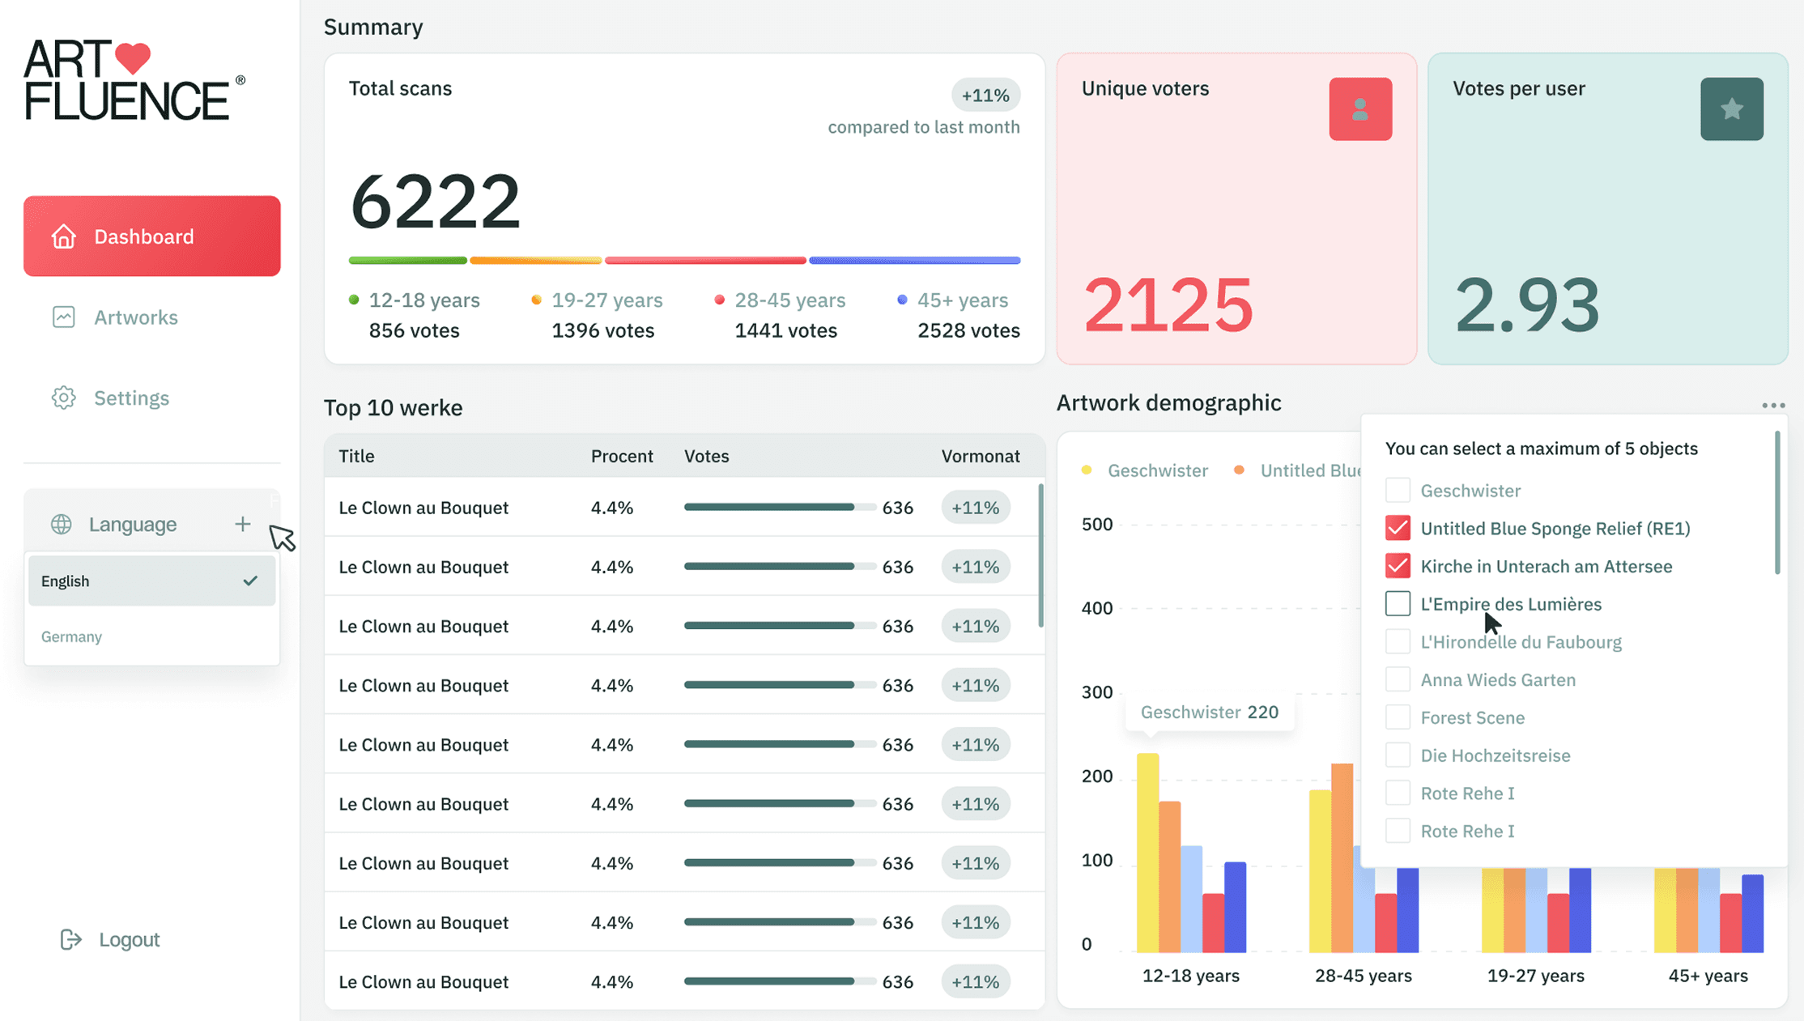
Task: Check the L'Empire des Lumières checkbox
Action: [1398, 604]
